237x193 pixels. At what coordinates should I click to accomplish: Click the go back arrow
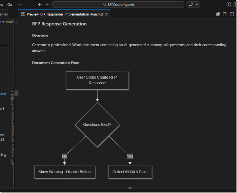point(40,5)
